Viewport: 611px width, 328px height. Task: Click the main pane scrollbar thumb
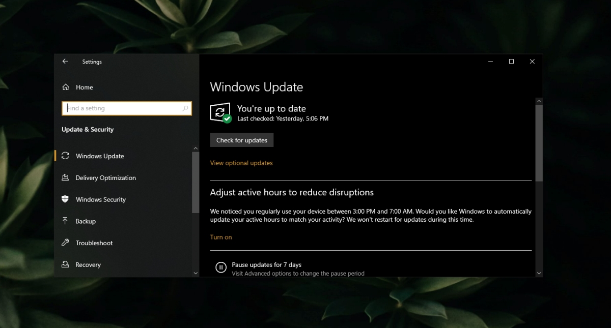pyautogui.click(x=539, y=143)
